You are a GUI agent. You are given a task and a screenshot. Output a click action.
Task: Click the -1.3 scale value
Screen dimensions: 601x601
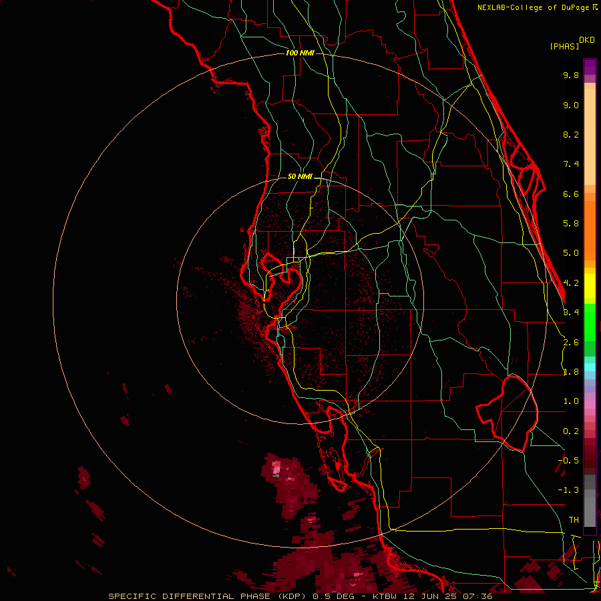pos(568,490)
